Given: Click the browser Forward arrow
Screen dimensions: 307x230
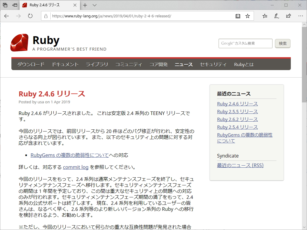Looking at the screenshot, I should click(18, 16).
